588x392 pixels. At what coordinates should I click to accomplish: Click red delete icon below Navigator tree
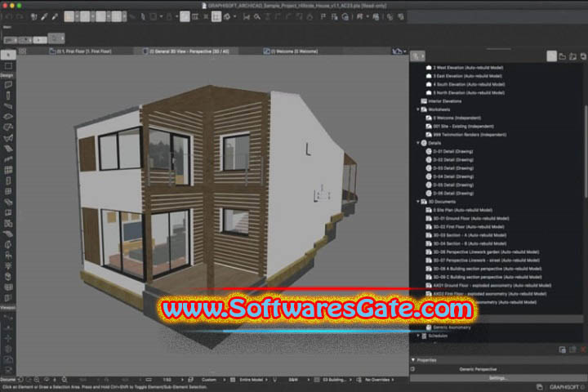pyautogui.click(x=583, y=350)
